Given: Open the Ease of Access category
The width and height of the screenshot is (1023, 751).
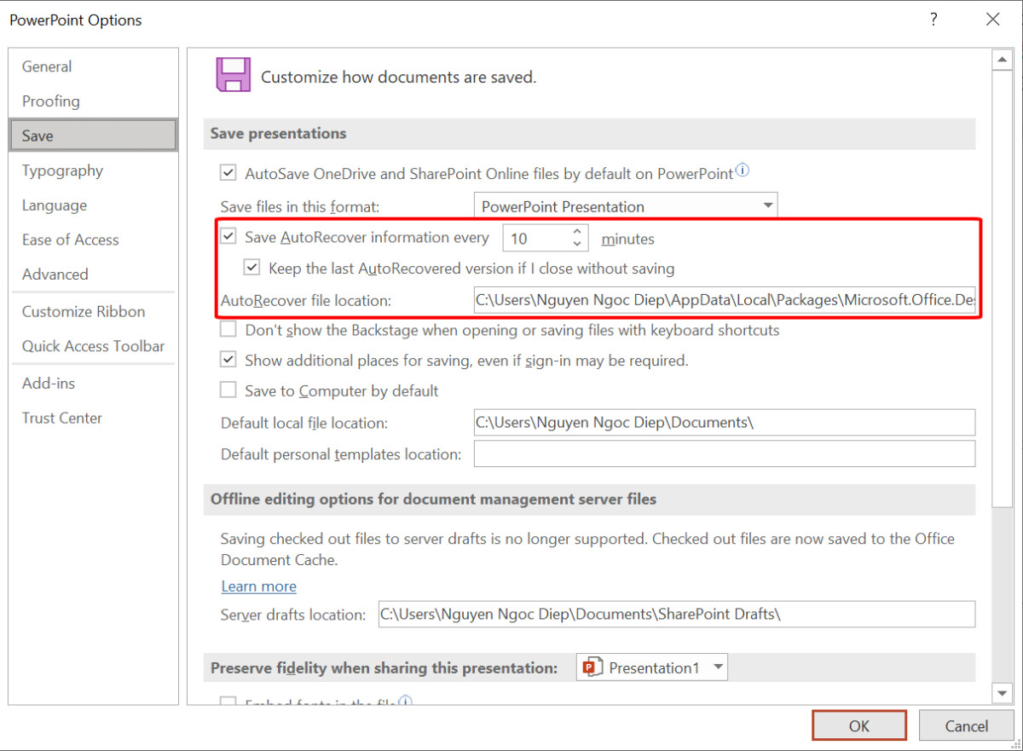Looking at the screenshot, I should pos(94,240).
